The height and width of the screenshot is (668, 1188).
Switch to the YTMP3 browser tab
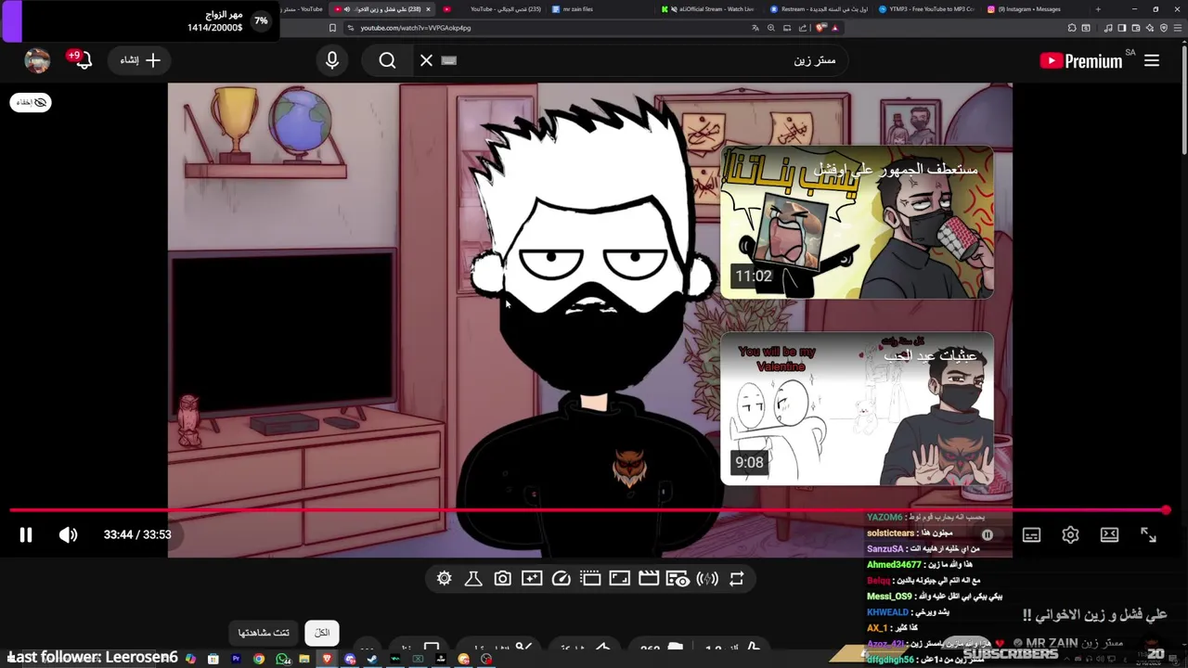(x=926, y=9)
